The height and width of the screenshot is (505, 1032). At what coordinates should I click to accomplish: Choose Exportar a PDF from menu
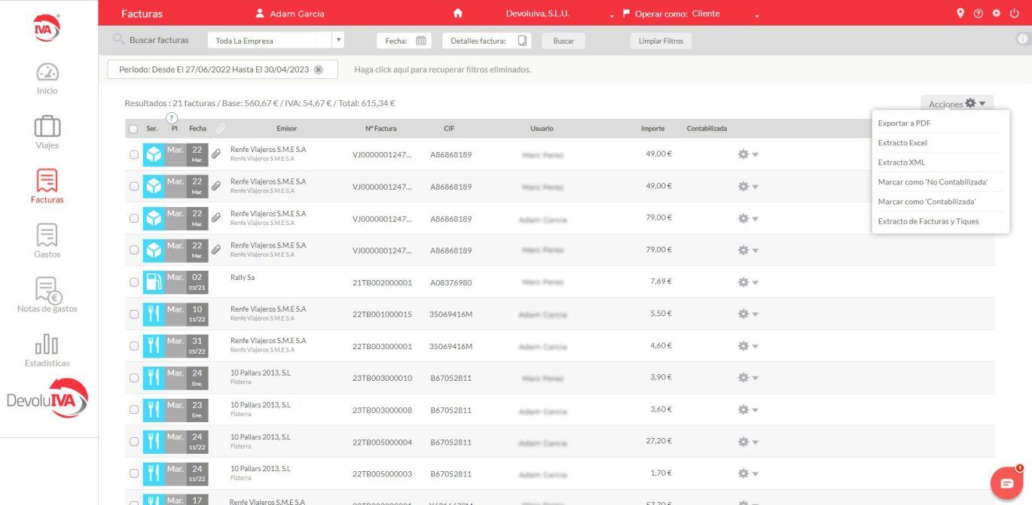pos(904,123)
